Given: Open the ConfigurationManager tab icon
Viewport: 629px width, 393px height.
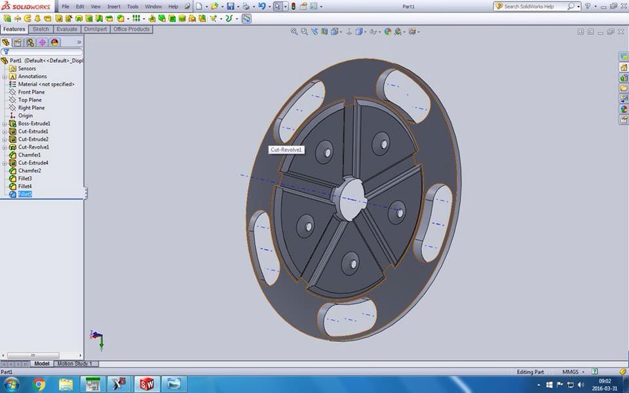Looking at the screenshot, I should pos(30,42).
